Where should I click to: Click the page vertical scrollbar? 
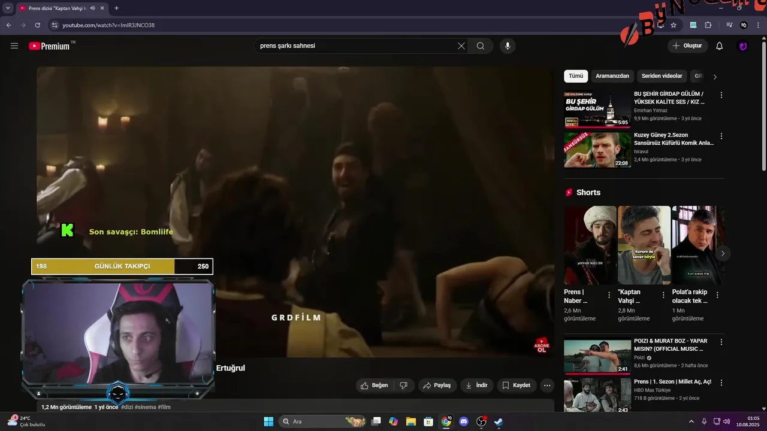pyautogui.click(x=763, y=105)
